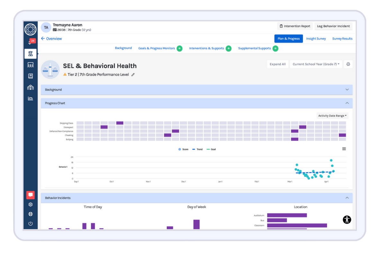This screenshot has width=381, height=253.
Task: Select the graduation cap student icon in sidebar
Action: (30, 53)
